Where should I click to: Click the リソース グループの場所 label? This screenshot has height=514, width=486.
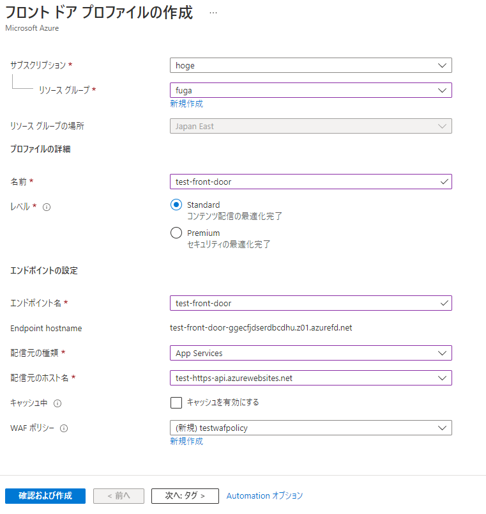click(x=47, y=126)
